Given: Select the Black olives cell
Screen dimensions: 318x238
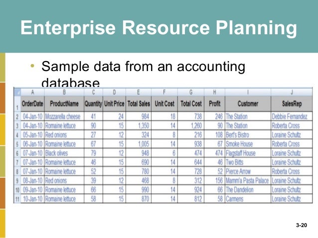Looking at the screenshot, I should (64, 153).
